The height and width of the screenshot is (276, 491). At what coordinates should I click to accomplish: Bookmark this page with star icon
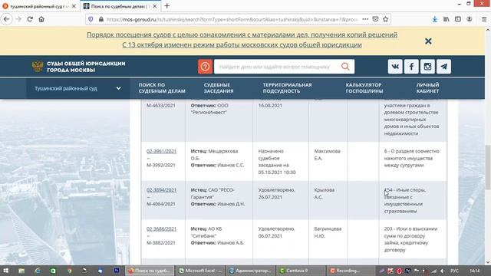coord(385,19)
